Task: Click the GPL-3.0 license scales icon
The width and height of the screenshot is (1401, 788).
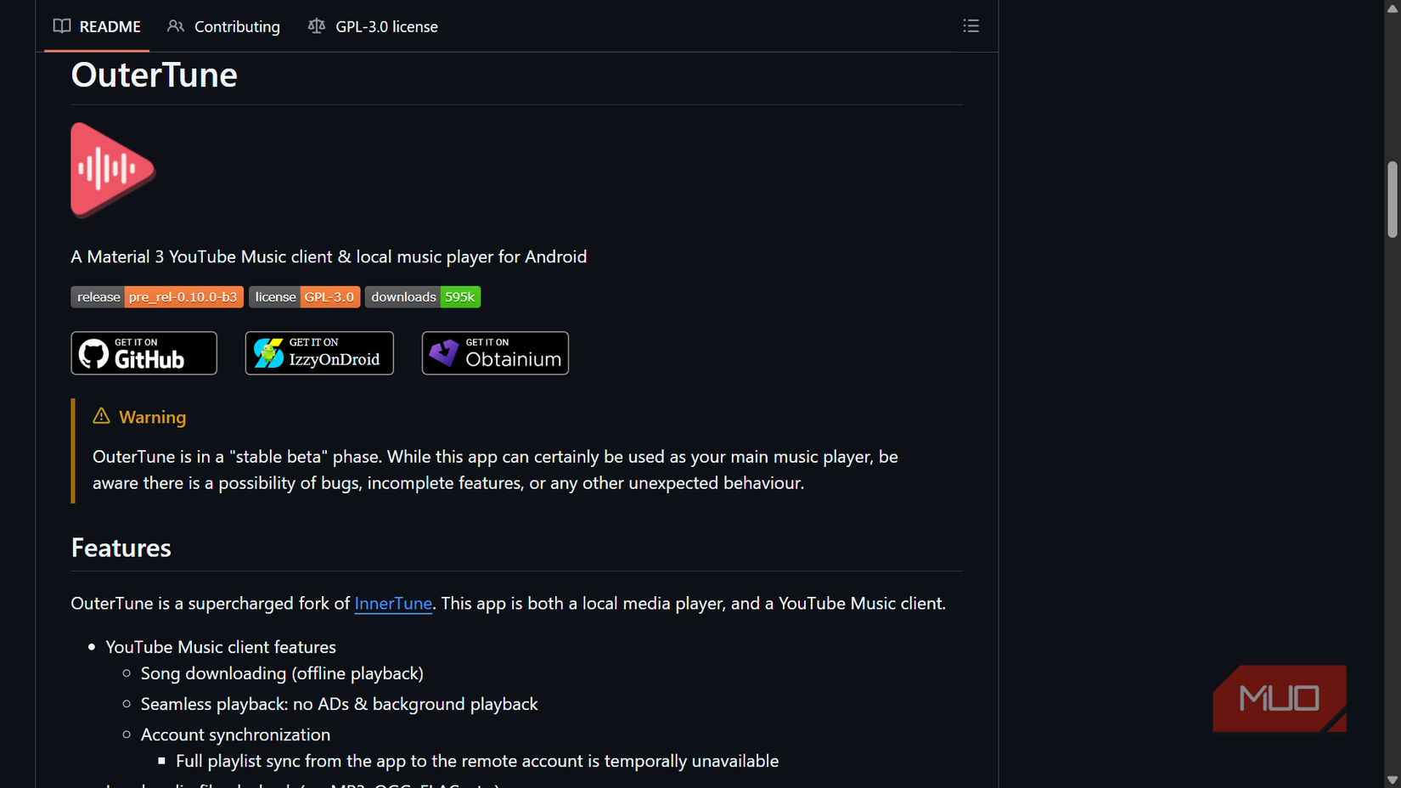Action: coord(316,26)
